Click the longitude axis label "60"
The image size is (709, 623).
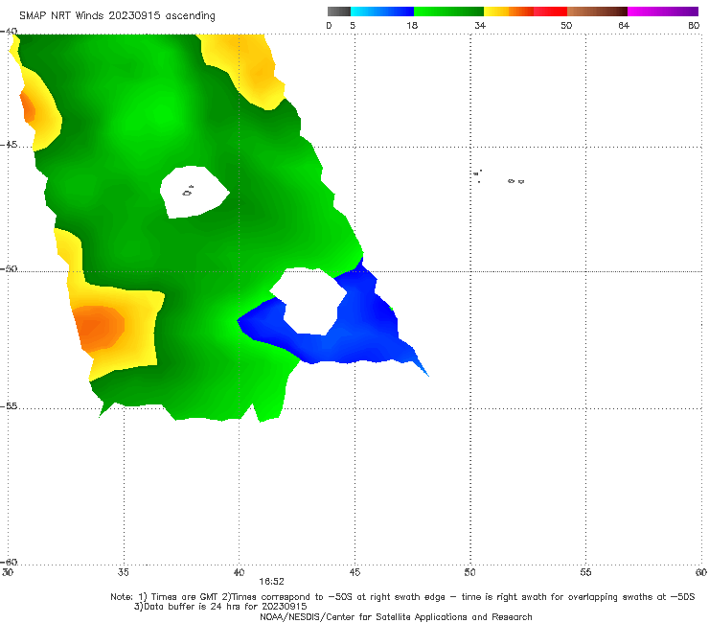click(x=701, y=572)
